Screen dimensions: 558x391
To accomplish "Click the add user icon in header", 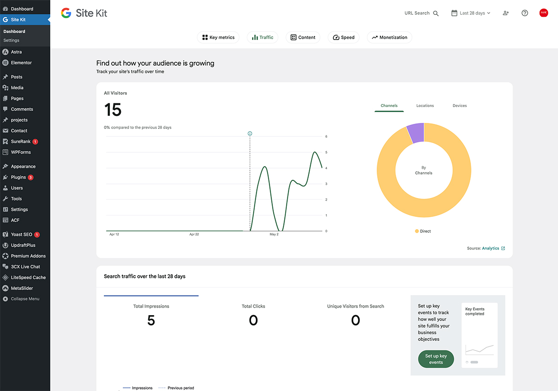I will (506, 13).
